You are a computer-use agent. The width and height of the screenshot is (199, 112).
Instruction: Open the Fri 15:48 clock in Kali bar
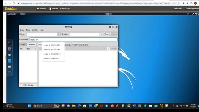(x=108, y=14)
